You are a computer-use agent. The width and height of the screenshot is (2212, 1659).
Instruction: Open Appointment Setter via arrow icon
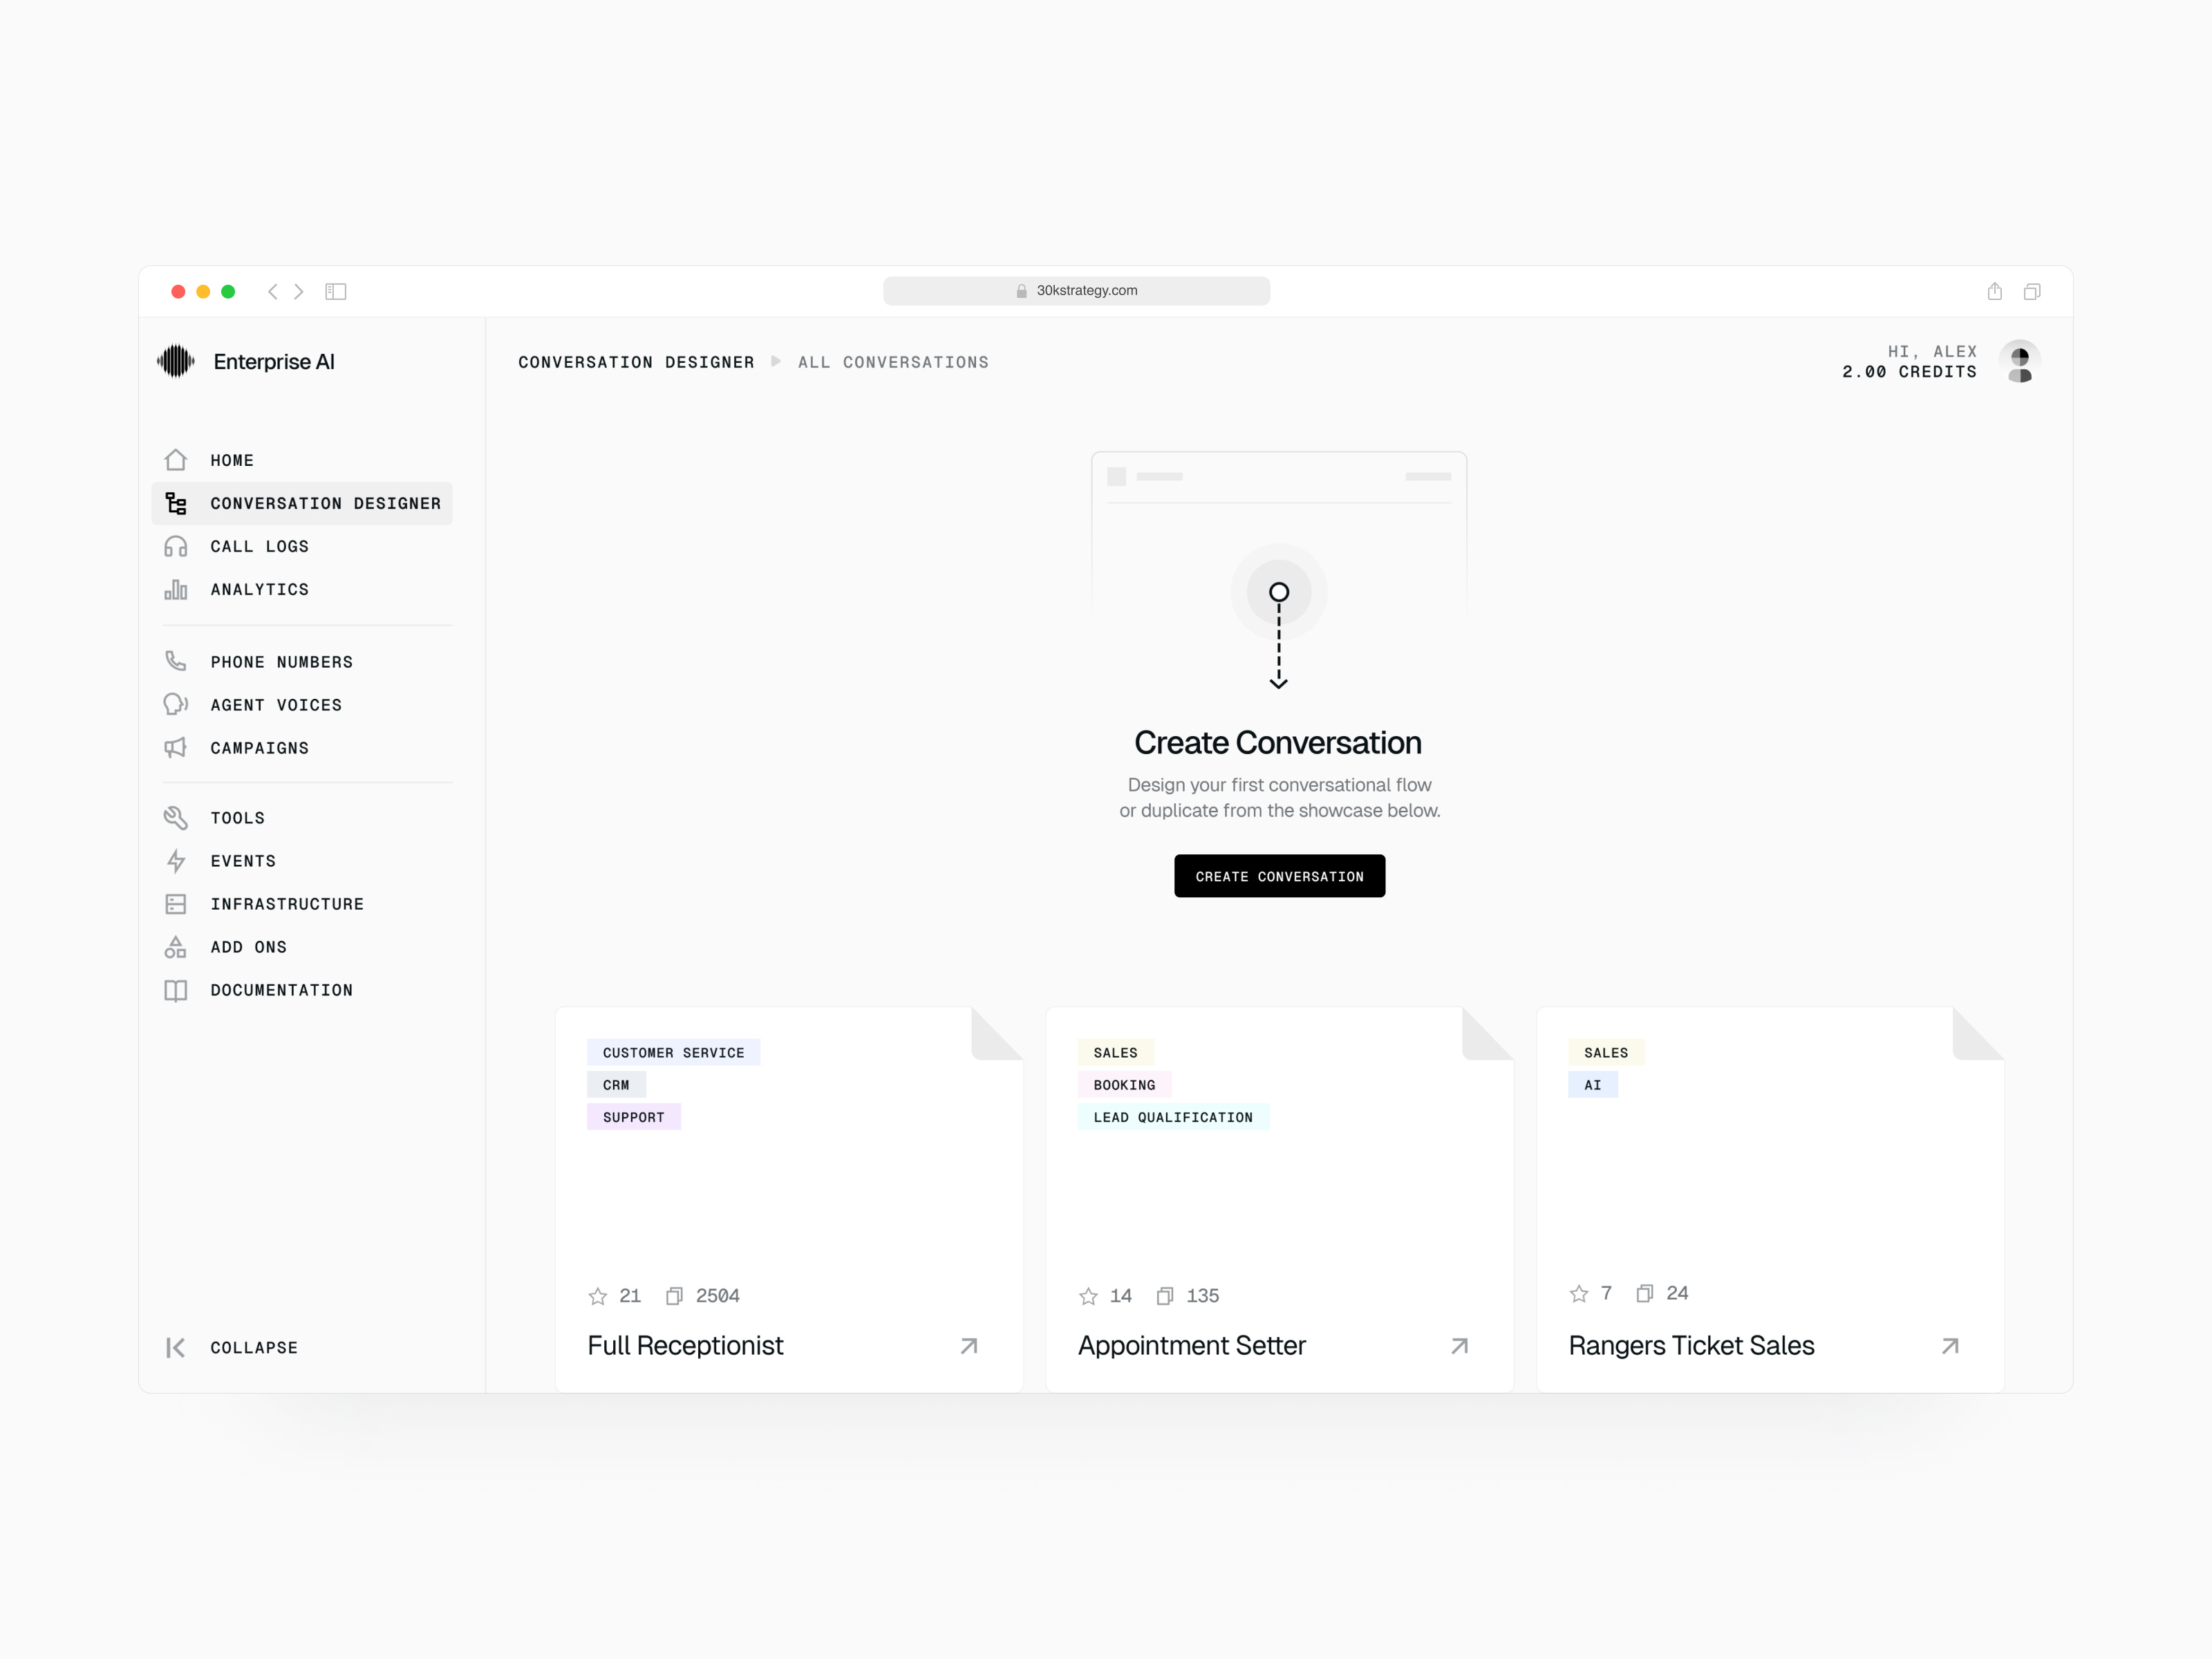pyautogui.click(x=1460, y=1346)
